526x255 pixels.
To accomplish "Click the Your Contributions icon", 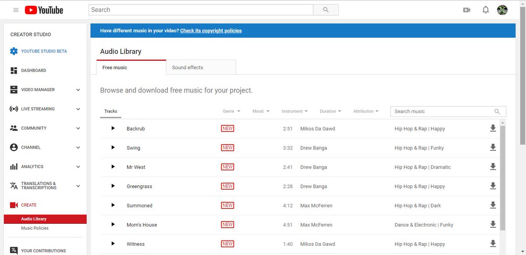I will 14,251.
